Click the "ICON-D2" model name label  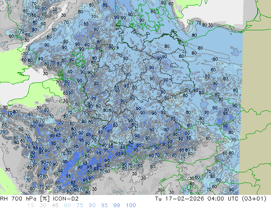(x=66, y=199)
